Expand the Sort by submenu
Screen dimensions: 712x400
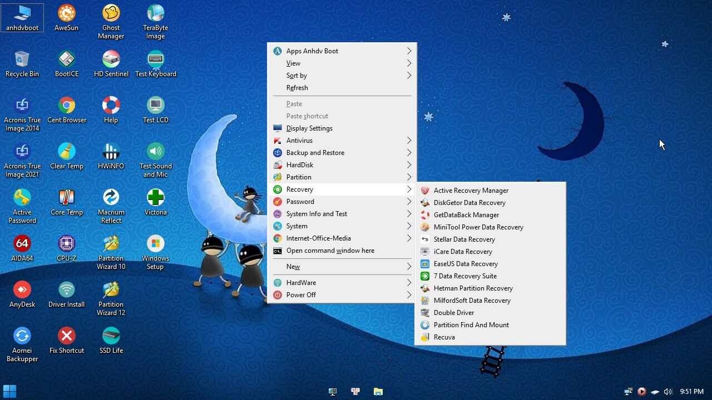tap(342, 76)
